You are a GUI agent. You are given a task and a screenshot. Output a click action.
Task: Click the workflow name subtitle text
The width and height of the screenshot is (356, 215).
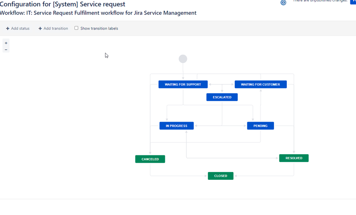click(98, 13)
